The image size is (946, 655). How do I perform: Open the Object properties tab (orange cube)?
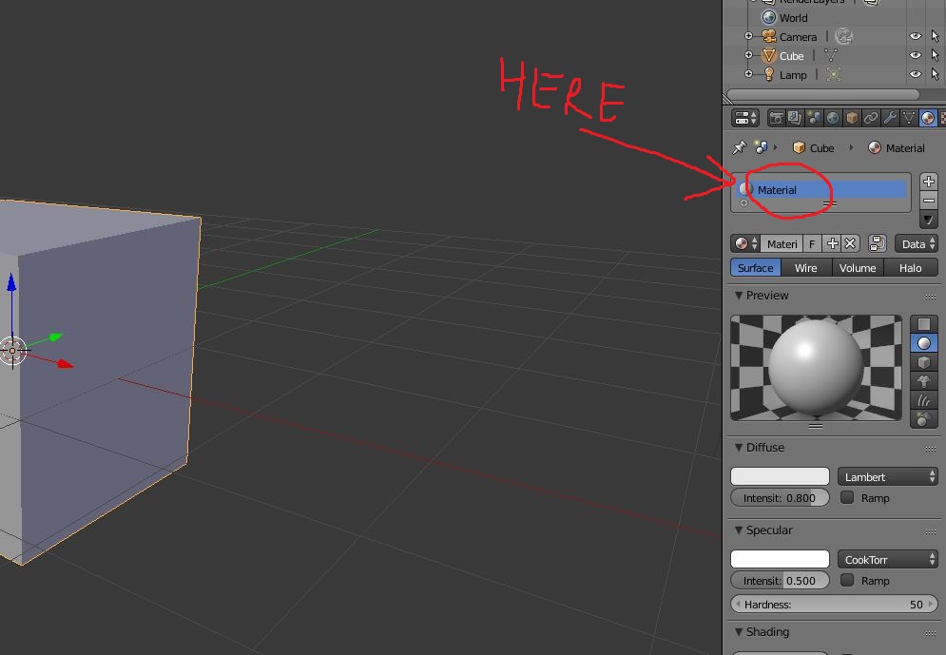click(852, 118)
